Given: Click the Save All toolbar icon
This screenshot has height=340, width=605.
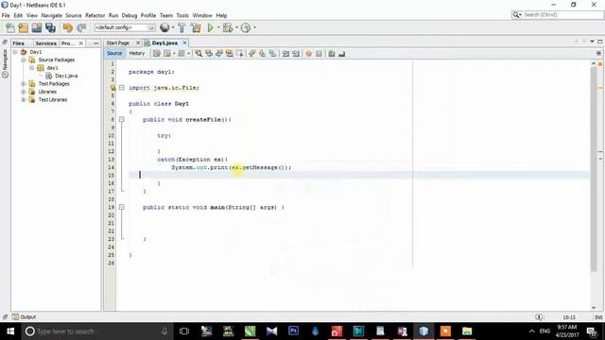Looking at the screenshot, I should (50, 27).
